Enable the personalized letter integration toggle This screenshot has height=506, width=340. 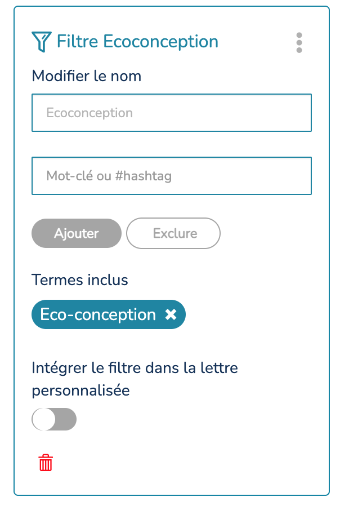coord(54,419)
